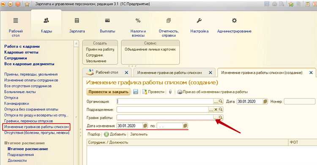Viewport: 317px width, 165px height.
Task: Open the Администрирование section
Action: coord(234,25)
